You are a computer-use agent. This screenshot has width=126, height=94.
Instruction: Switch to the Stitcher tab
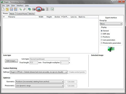[x=31, y=14]
